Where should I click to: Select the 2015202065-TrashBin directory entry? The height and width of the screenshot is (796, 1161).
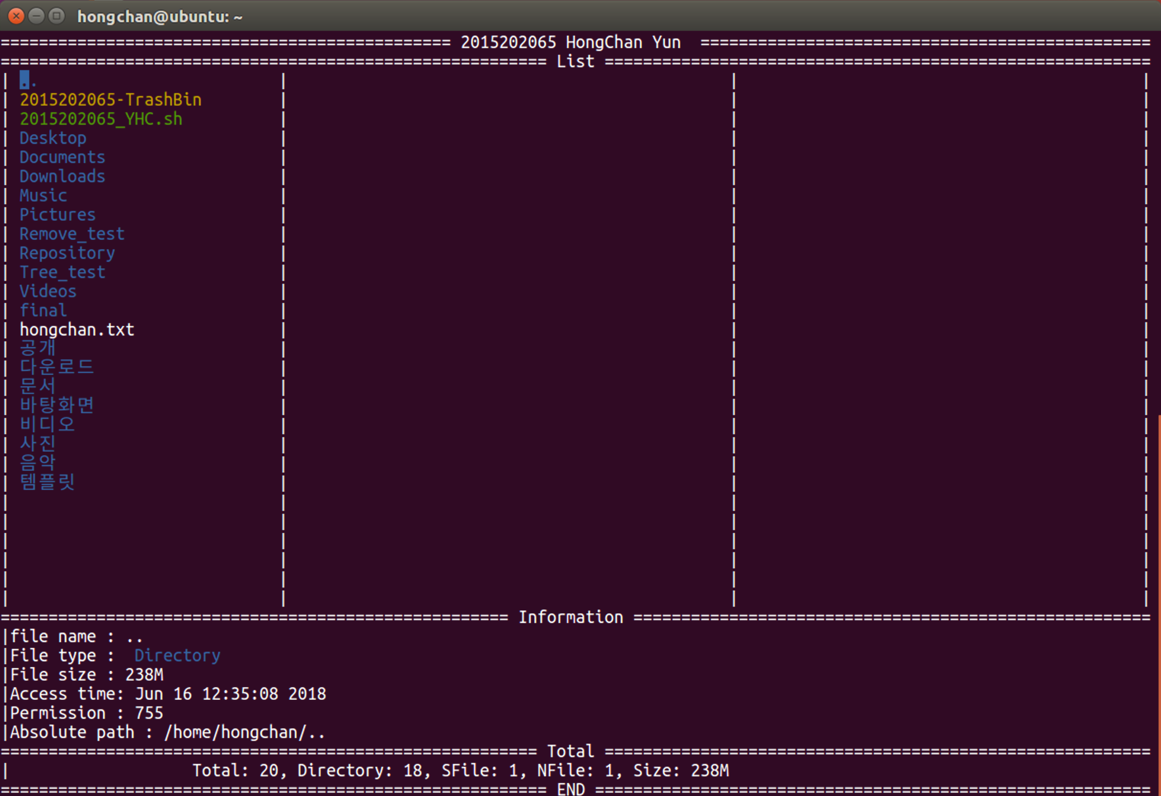[110, 99]
